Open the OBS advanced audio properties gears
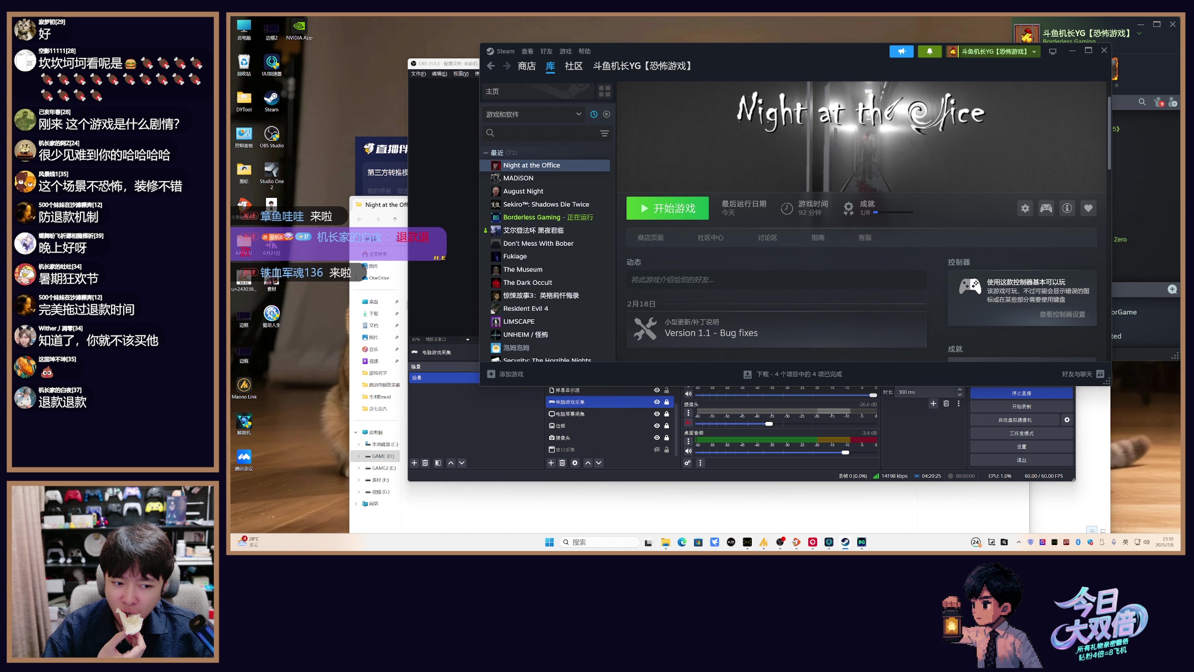The width and height of the screenshot is (1194, 672). point(687,463)
